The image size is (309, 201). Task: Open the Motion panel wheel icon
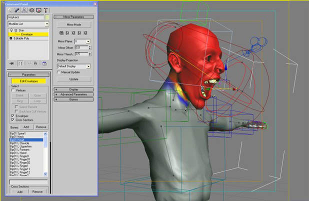tap(31, 10)
